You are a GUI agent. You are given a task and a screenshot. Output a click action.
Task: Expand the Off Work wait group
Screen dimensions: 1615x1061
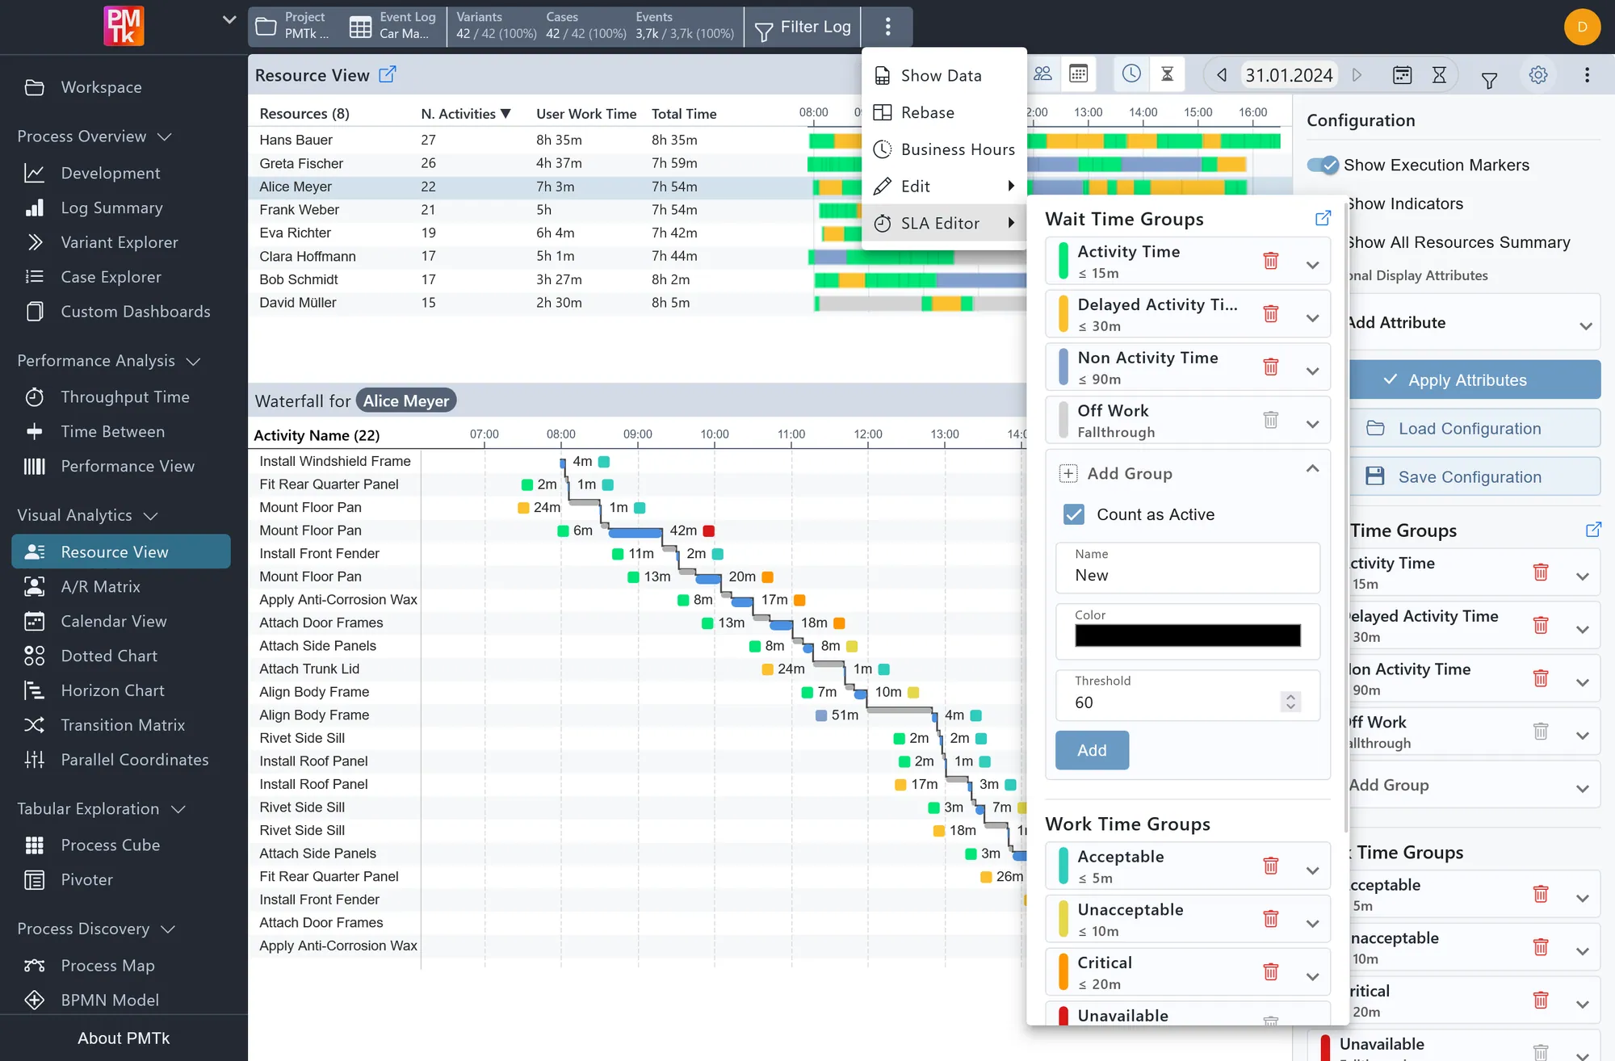(x=1312, y=422)
